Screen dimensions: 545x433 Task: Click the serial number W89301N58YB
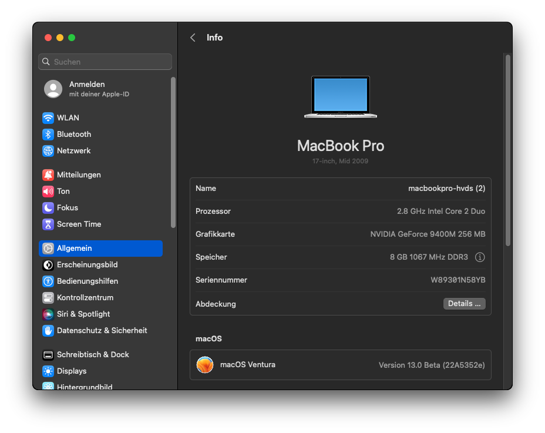click(x=458, y=280)
